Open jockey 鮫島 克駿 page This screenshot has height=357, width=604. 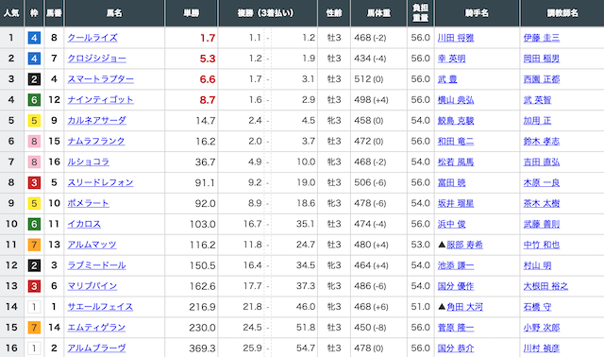click(456, 121)
